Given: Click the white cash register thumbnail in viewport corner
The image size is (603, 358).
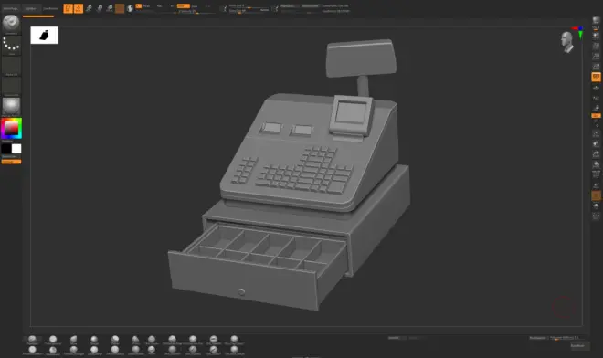Looking at the screenshot, I should pos(45,36).
